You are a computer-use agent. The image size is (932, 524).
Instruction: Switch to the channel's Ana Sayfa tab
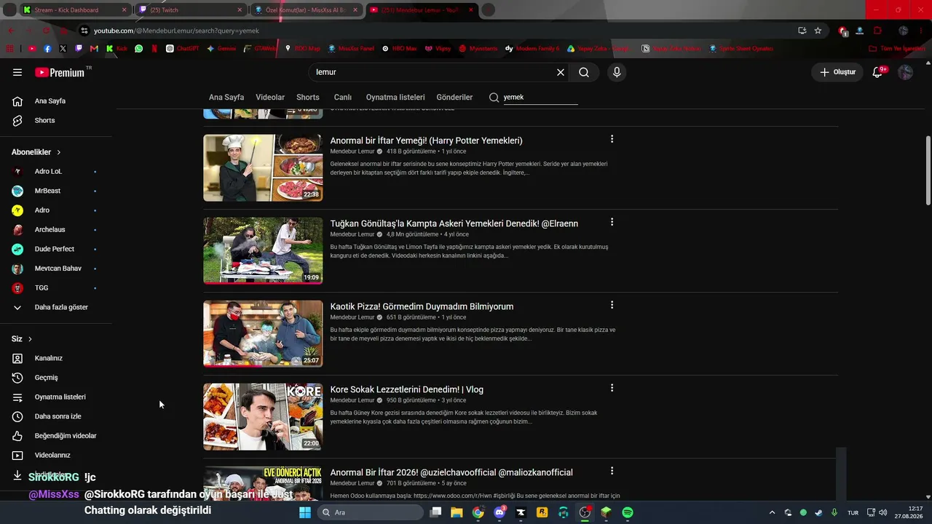click(226, 98)
